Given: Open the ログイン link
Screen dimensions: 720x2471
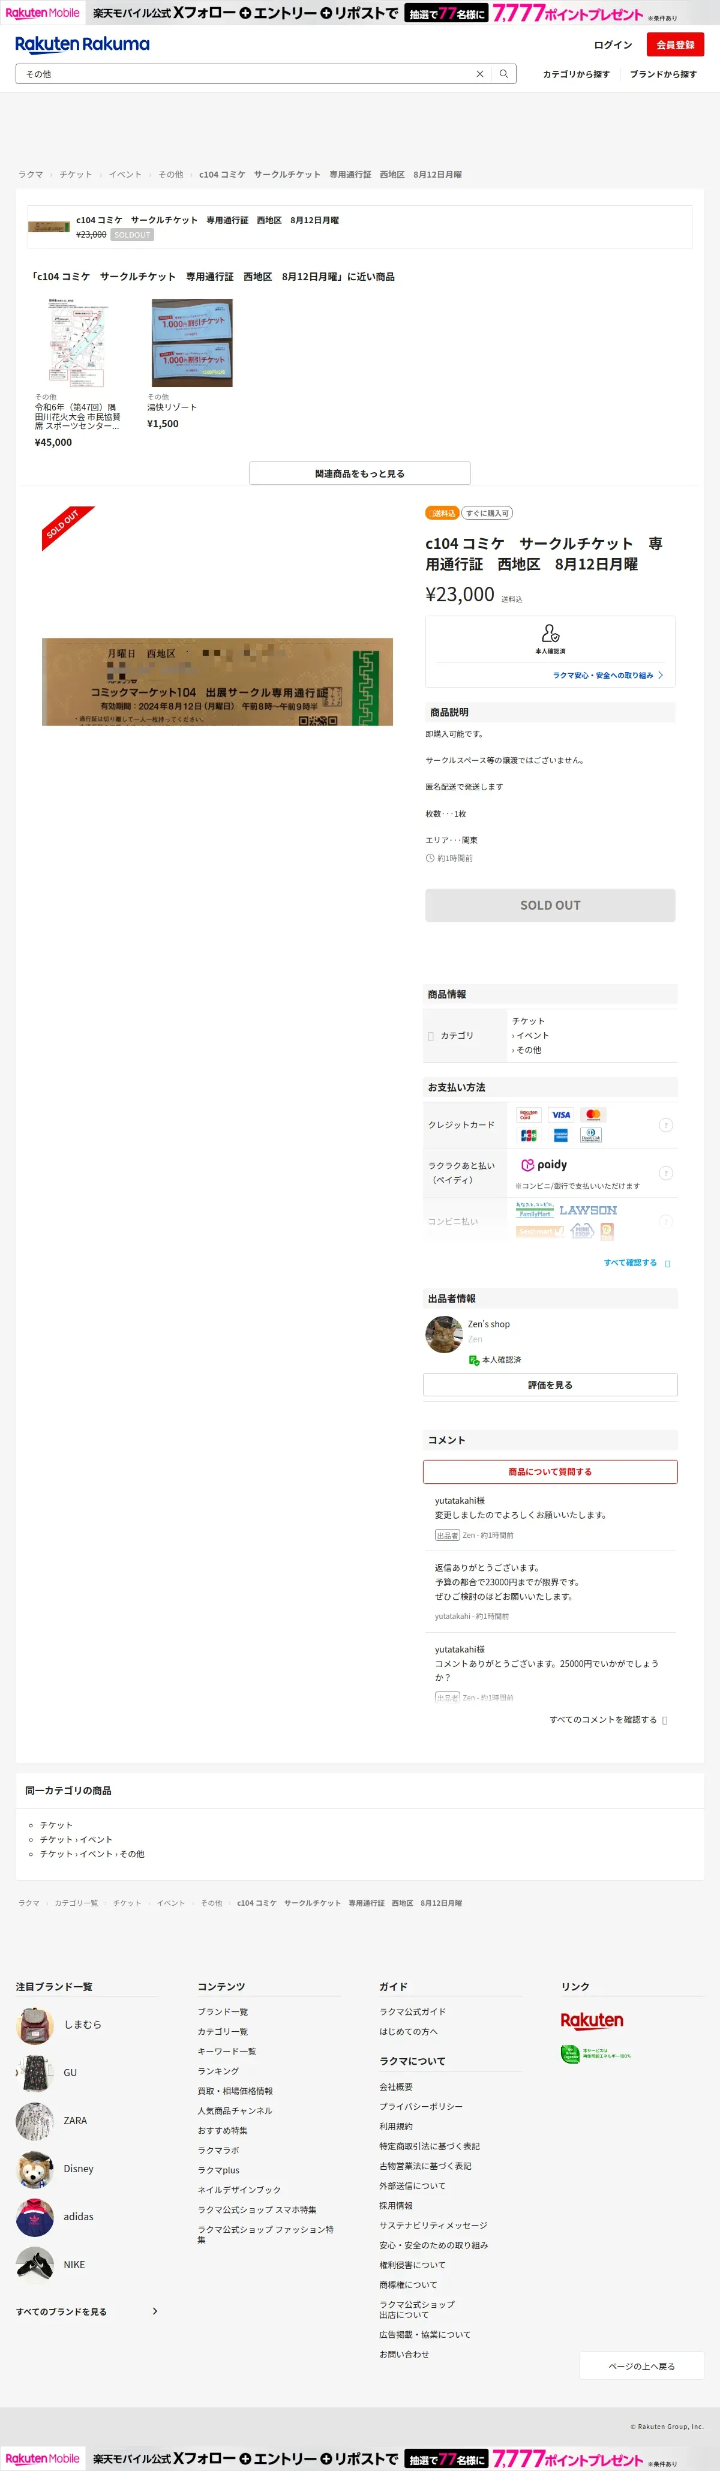Looking at the screenshot, I should coord(613,45).
